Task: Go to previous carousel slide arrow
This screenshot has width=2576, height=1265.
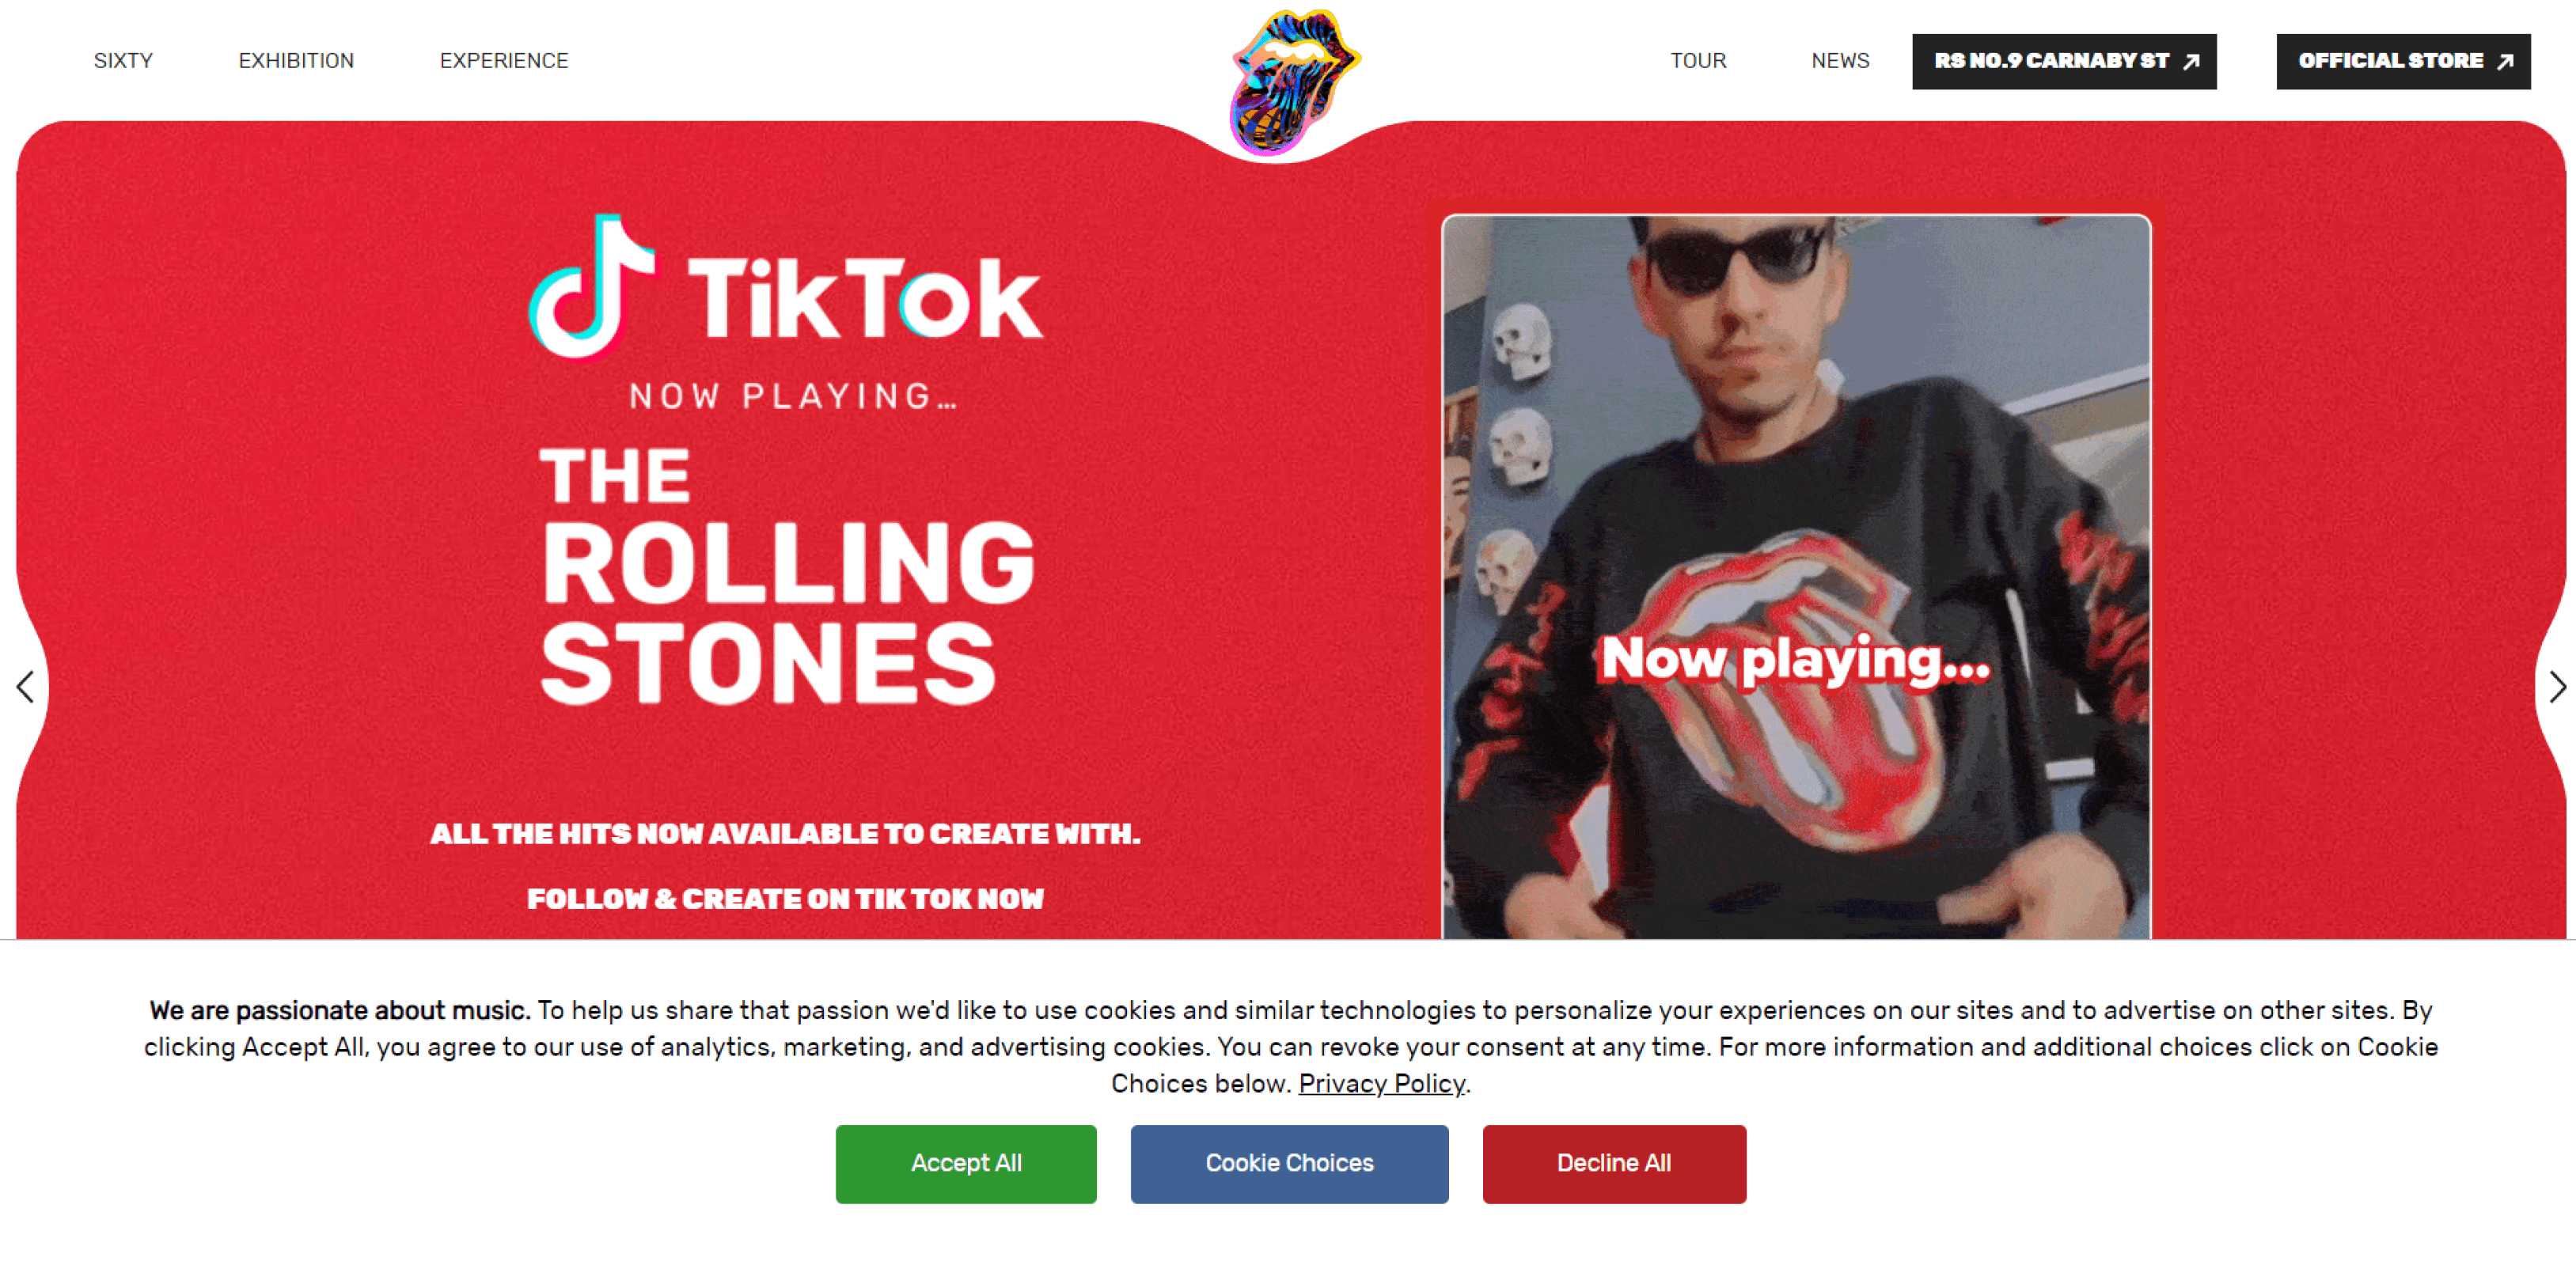Action: (26, 687)
